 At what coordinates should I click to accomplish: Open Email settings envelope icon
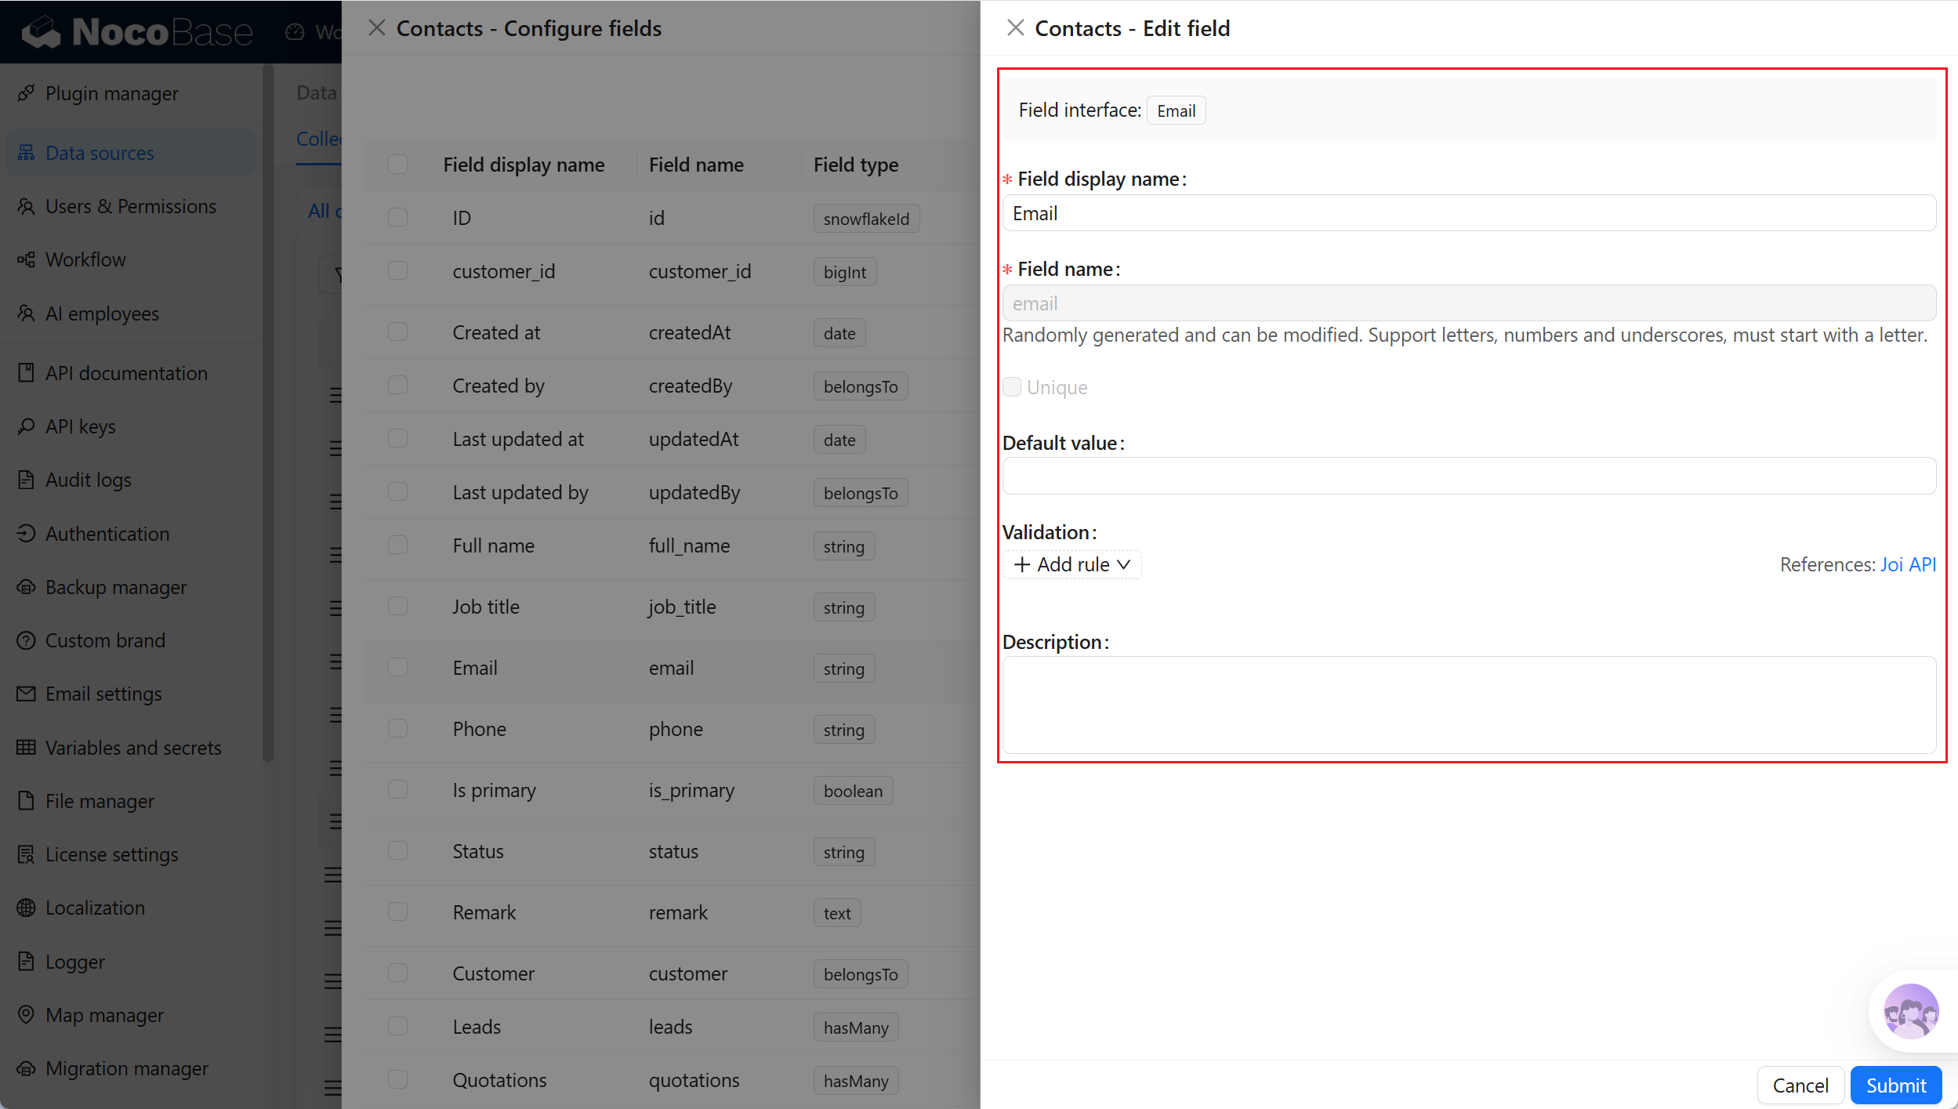26,694
